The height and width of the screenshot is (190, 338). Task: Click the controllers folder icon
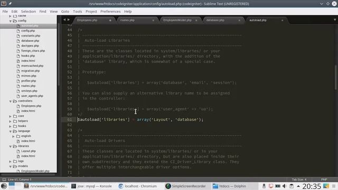point(15,101)
